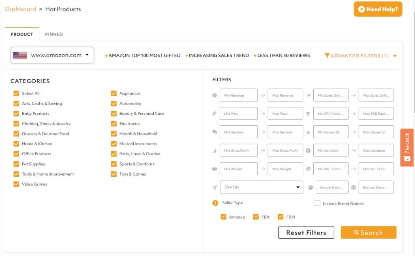The image size is (415, 256).
Task: Expand the Advanced Filters panel
Action: point(360,56)
